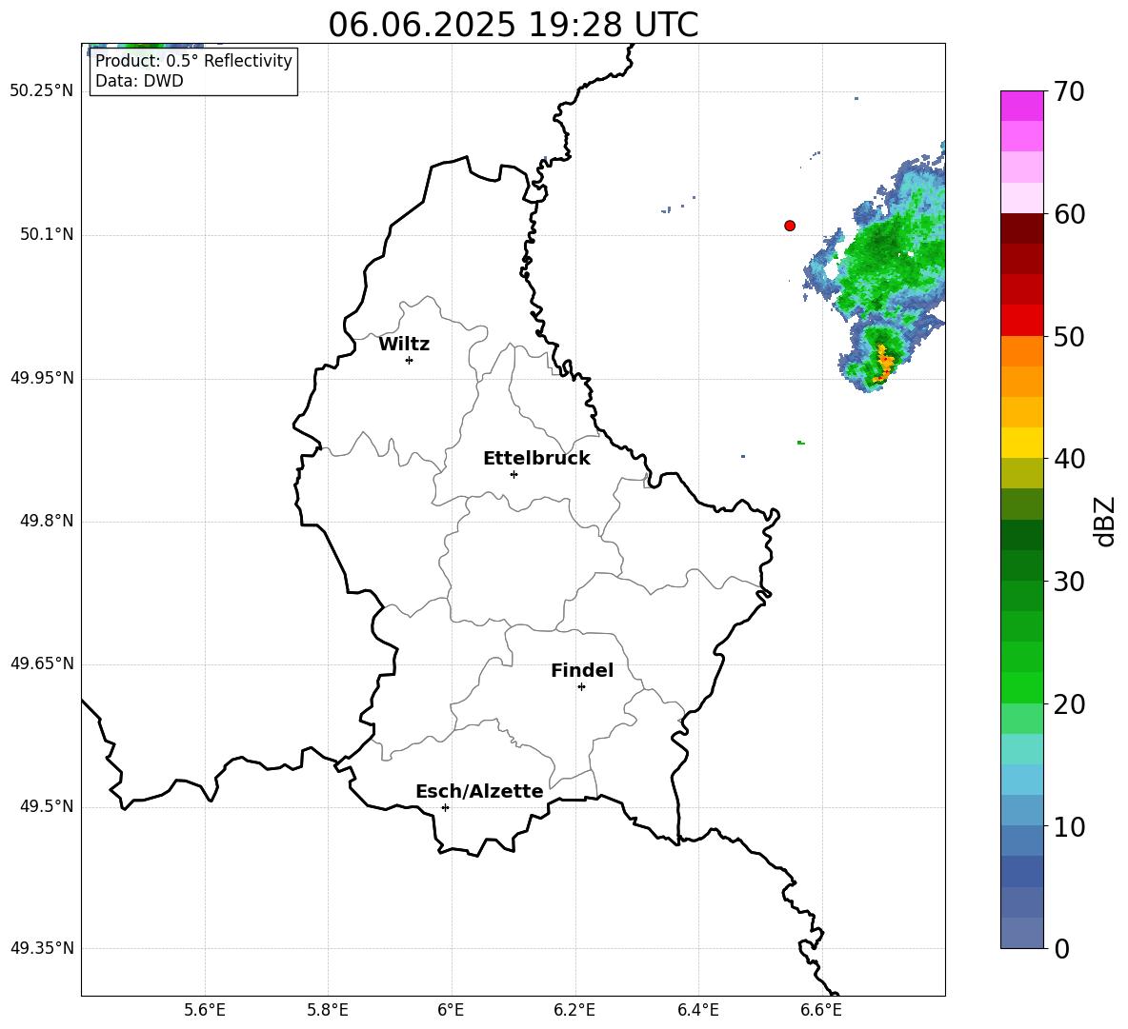Click the colorbar value 10
Image resolution: width=1128 pixels, height=1029 pixels.
point(1069,826)
